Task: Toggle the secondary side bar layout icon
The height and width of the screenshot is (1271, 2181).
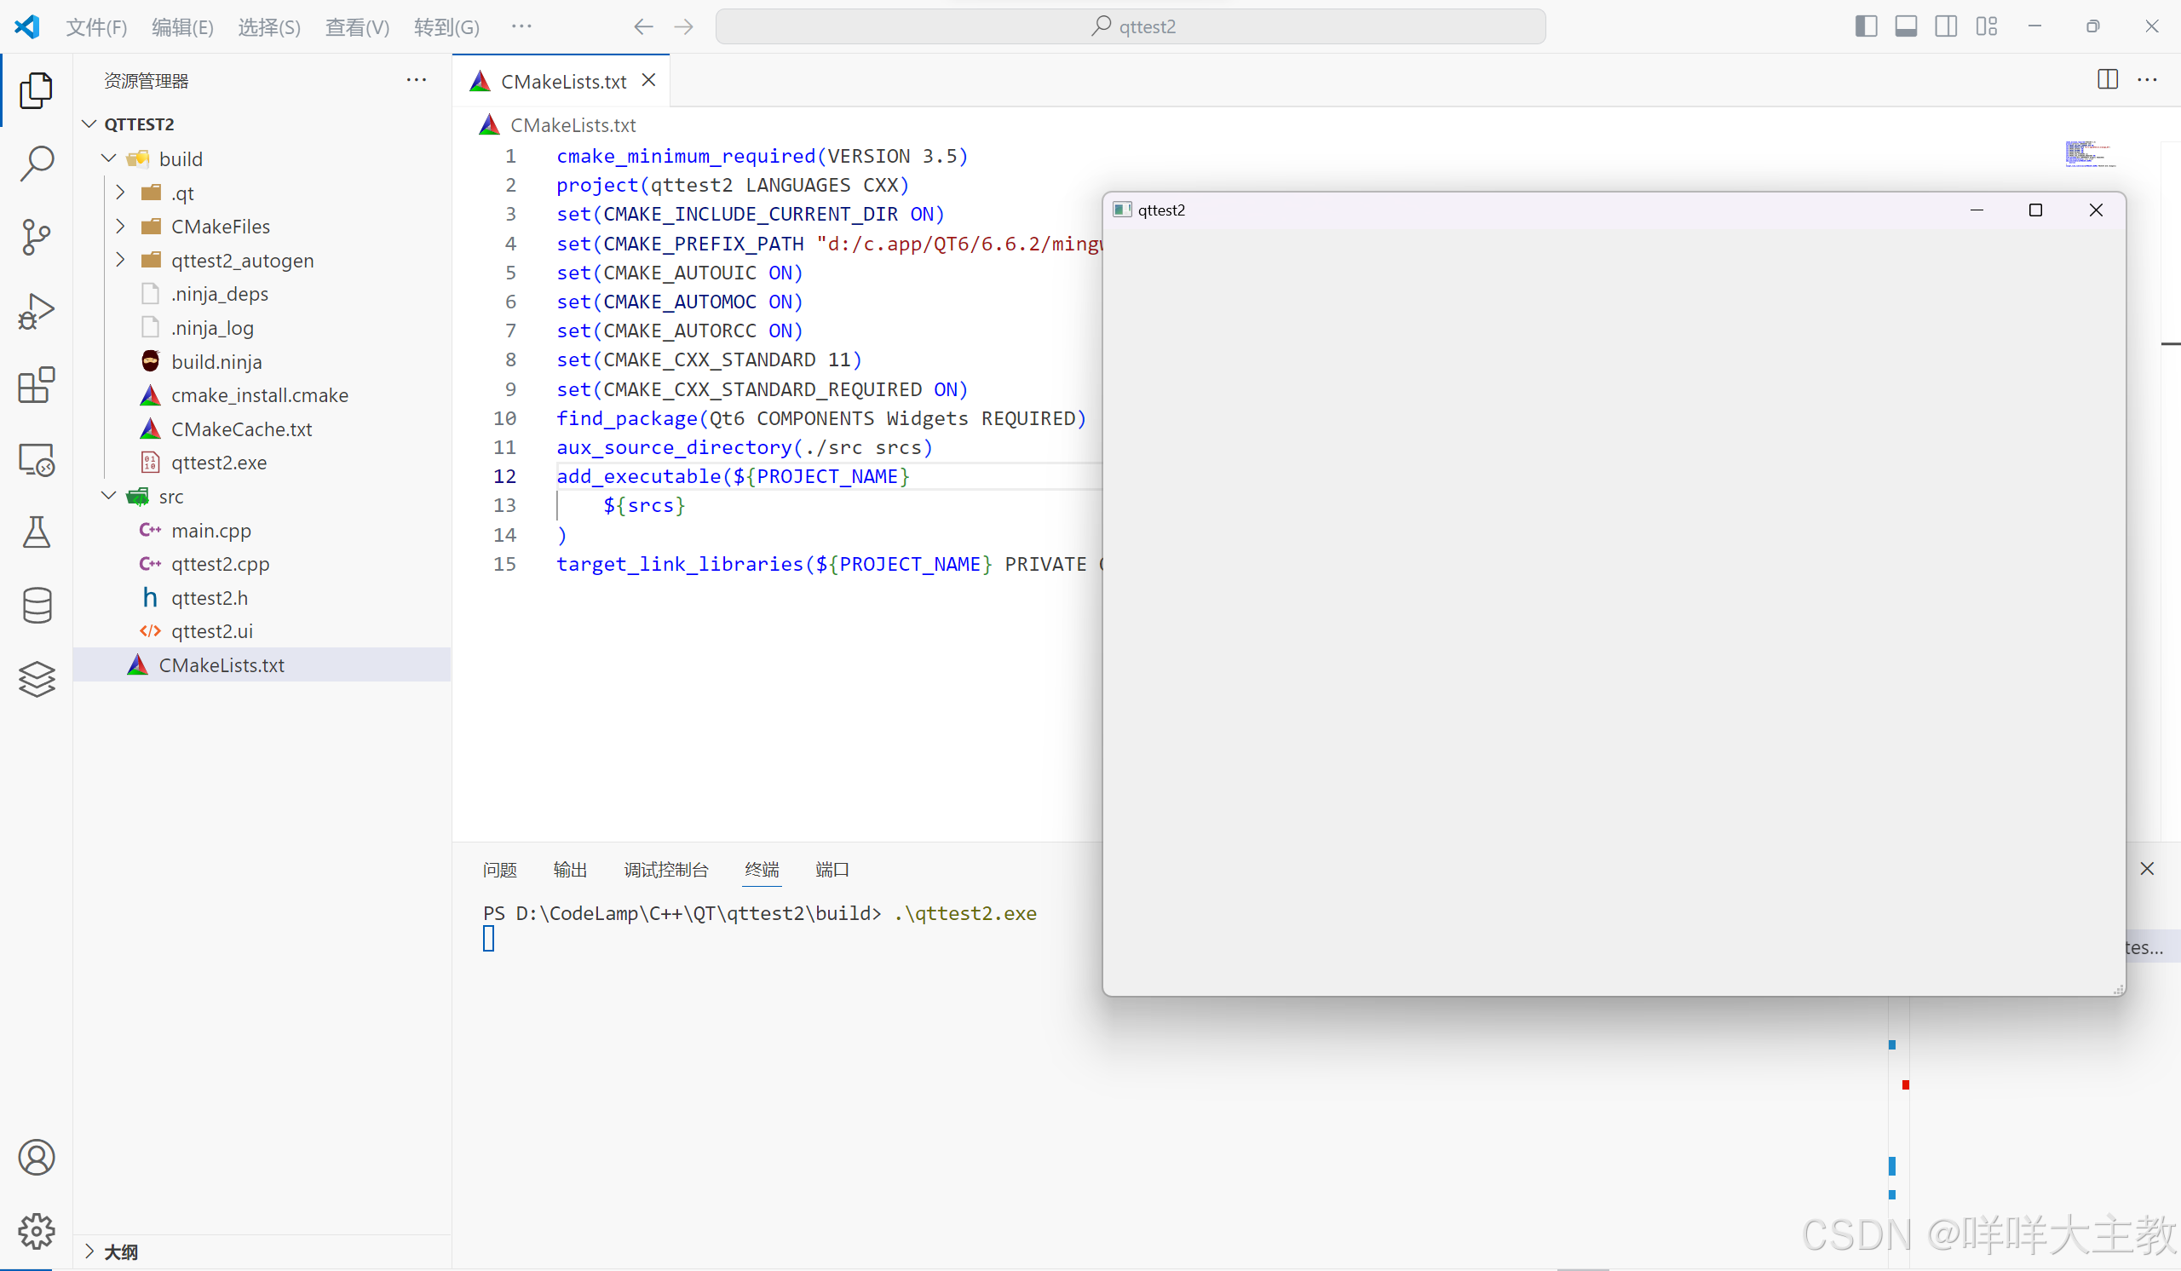Action: (x=1947, y=26)
